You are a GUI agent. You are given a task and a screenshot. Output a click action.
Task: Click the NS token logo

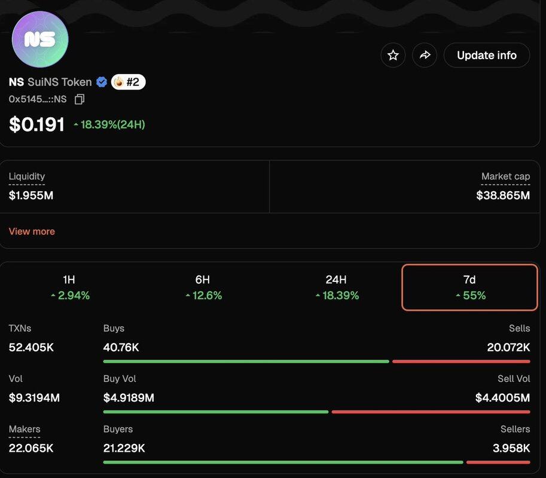[x=40, y=39]
